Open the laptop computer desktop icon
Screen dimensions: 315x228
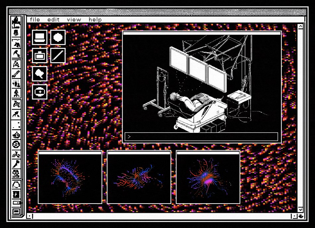(39, 37)
